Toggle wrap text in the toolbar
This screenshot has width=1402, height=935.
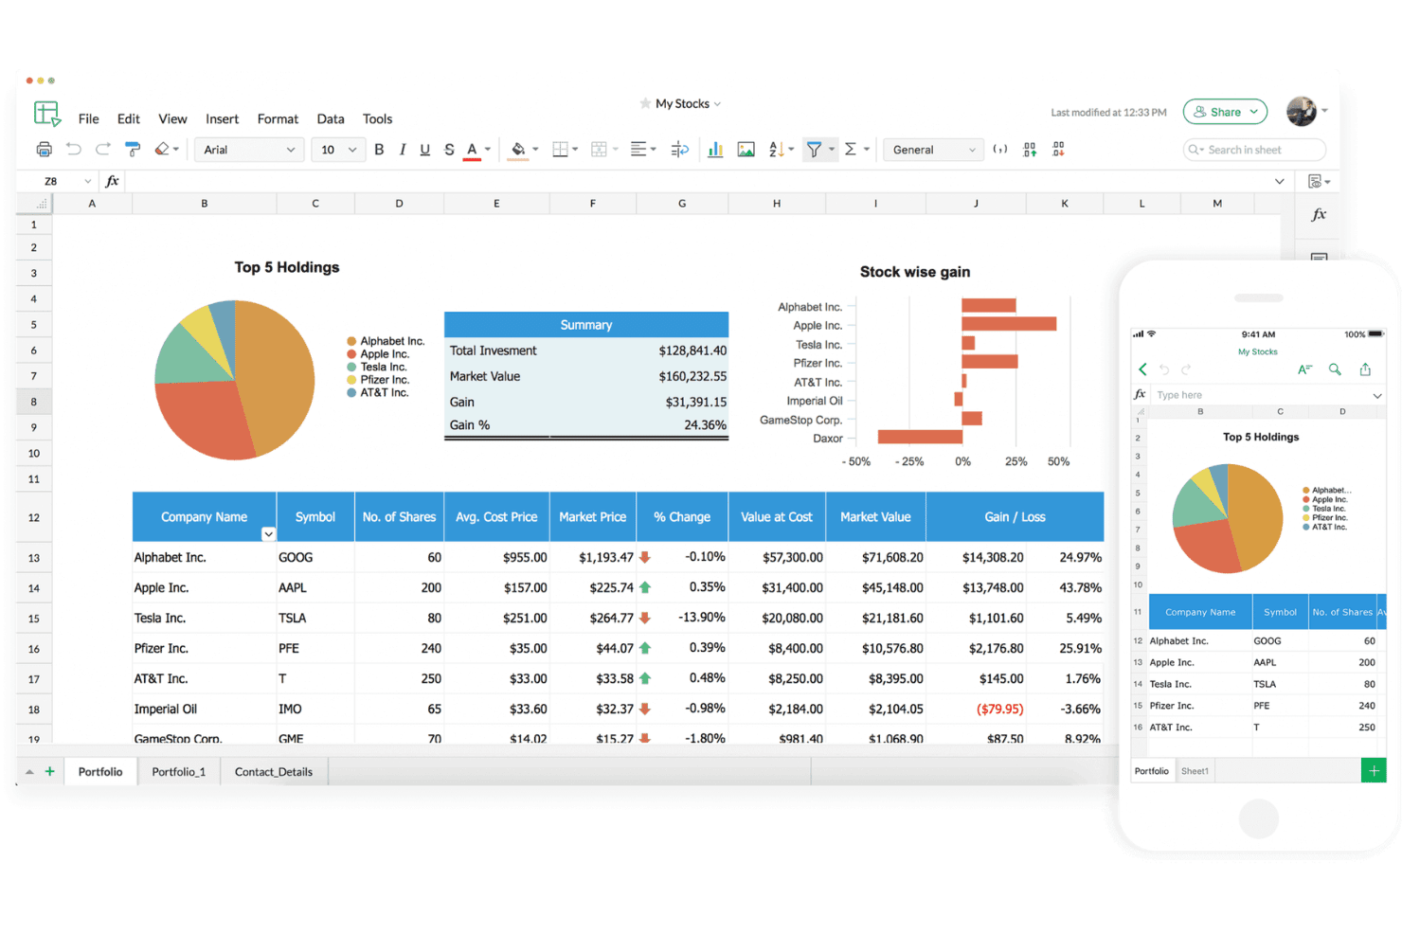tap(679, 150)
